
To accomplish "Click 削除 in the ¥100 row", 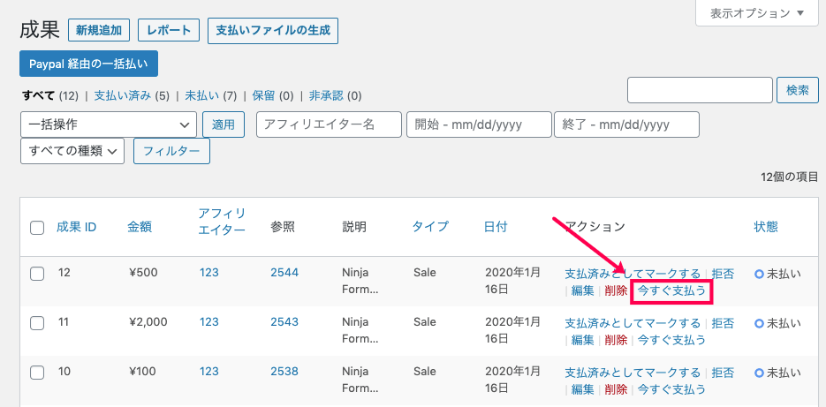I will point(617,389).
